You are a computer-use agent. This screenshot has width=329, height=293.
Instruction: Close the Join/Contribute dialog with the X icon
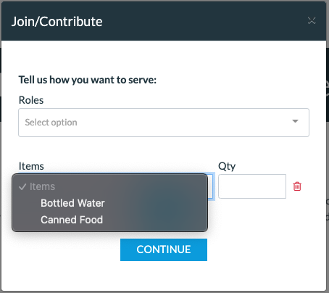[x=312, y=21]
